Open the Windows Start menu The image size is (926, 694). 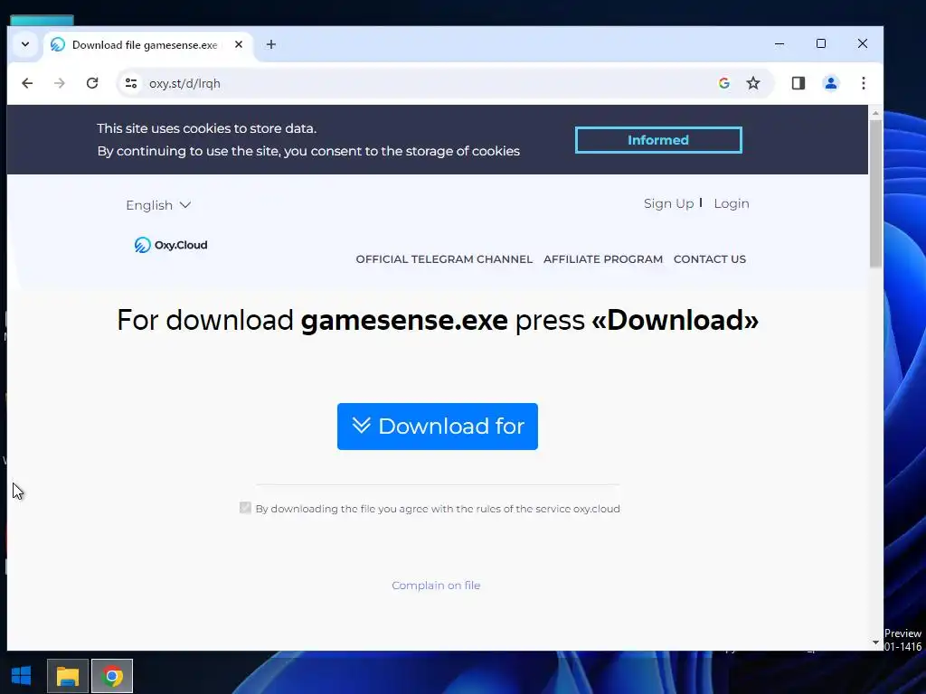22,676
